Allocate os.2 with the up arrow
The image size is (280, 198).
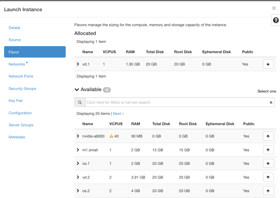tap(268, 191)
